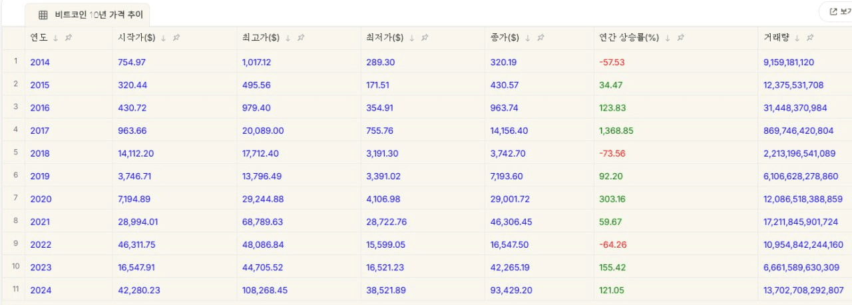This screenshot has width=852, height=305.
Task: Click the pin icon beside 거래량
Action: (809, 38)
